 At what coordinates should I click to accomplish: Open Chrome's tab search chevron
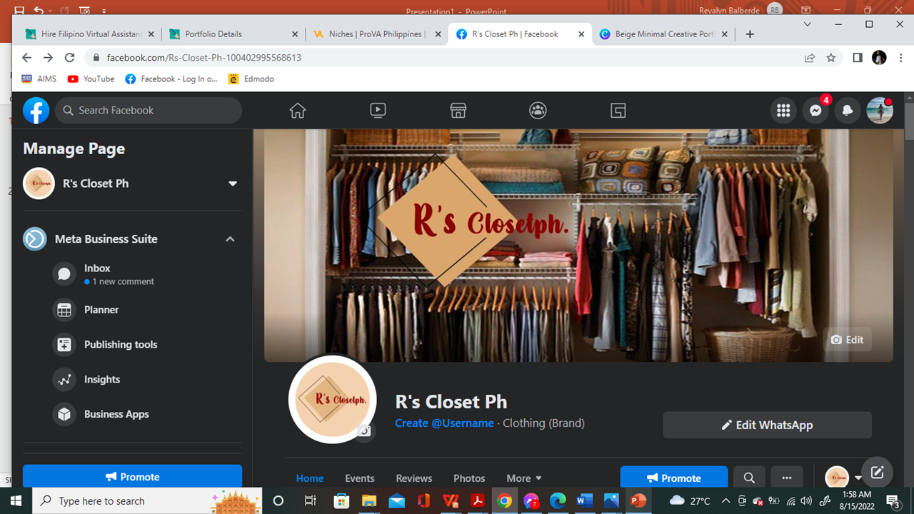808,24
